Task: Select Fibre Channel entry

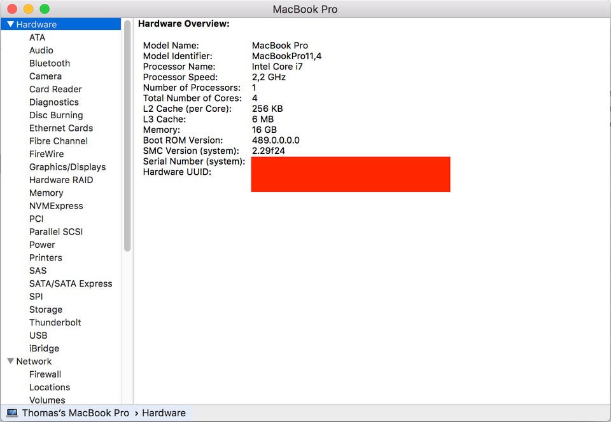Action: (x=58, y=141)
